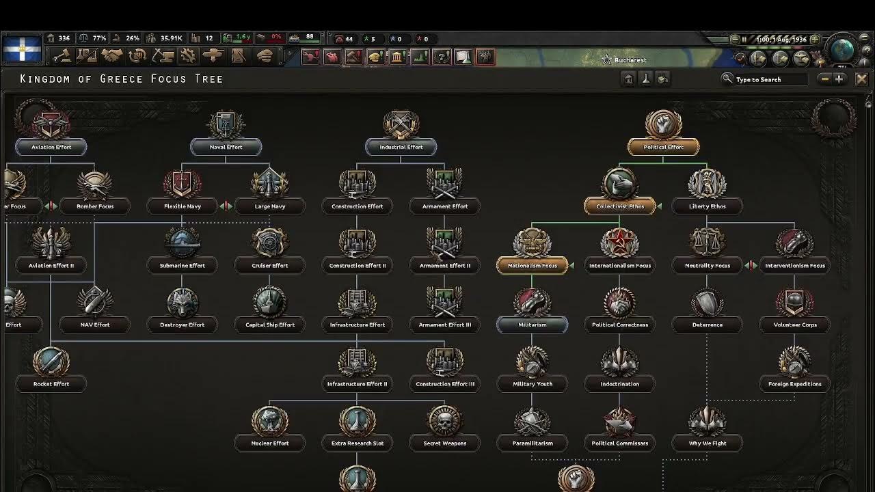
Task: Switch to the political focus branch filter icon
Action: click(x=628, y=79)
